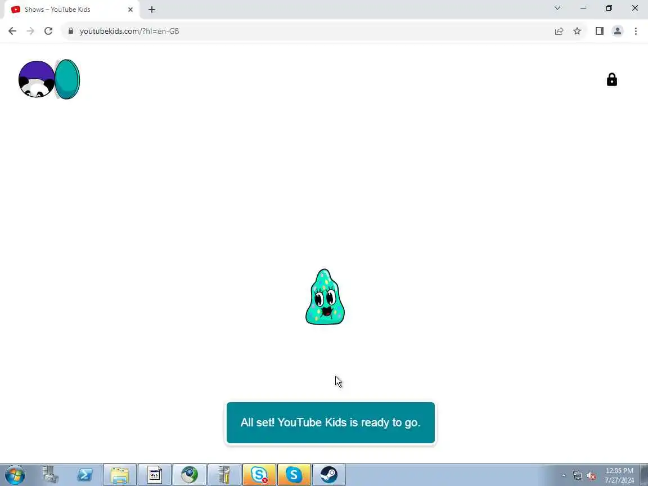Click the parental lock icon
Viewport: 648px width, 486px height.
pos(611,79)
